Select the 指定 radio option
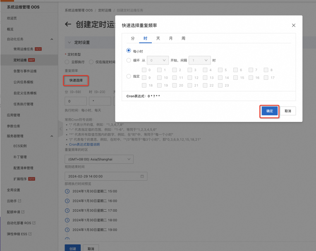The width and height of the screenshot is (316, 251). pyautogui.click(x=129, y=76)
